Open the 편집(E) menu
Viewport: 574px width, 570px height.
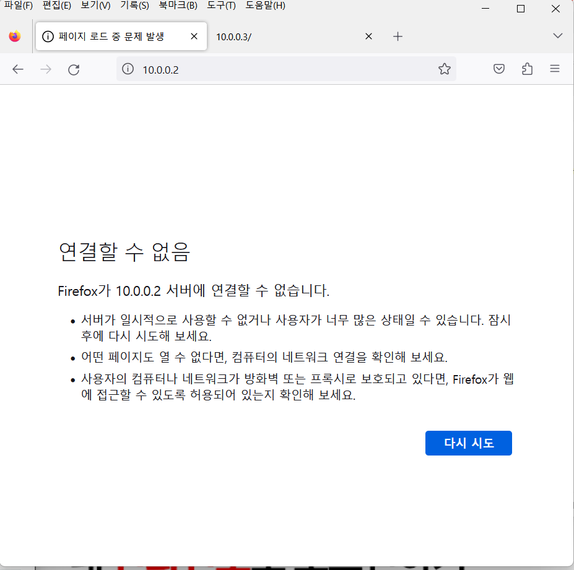pyautogui.click(x=57, y=6)
